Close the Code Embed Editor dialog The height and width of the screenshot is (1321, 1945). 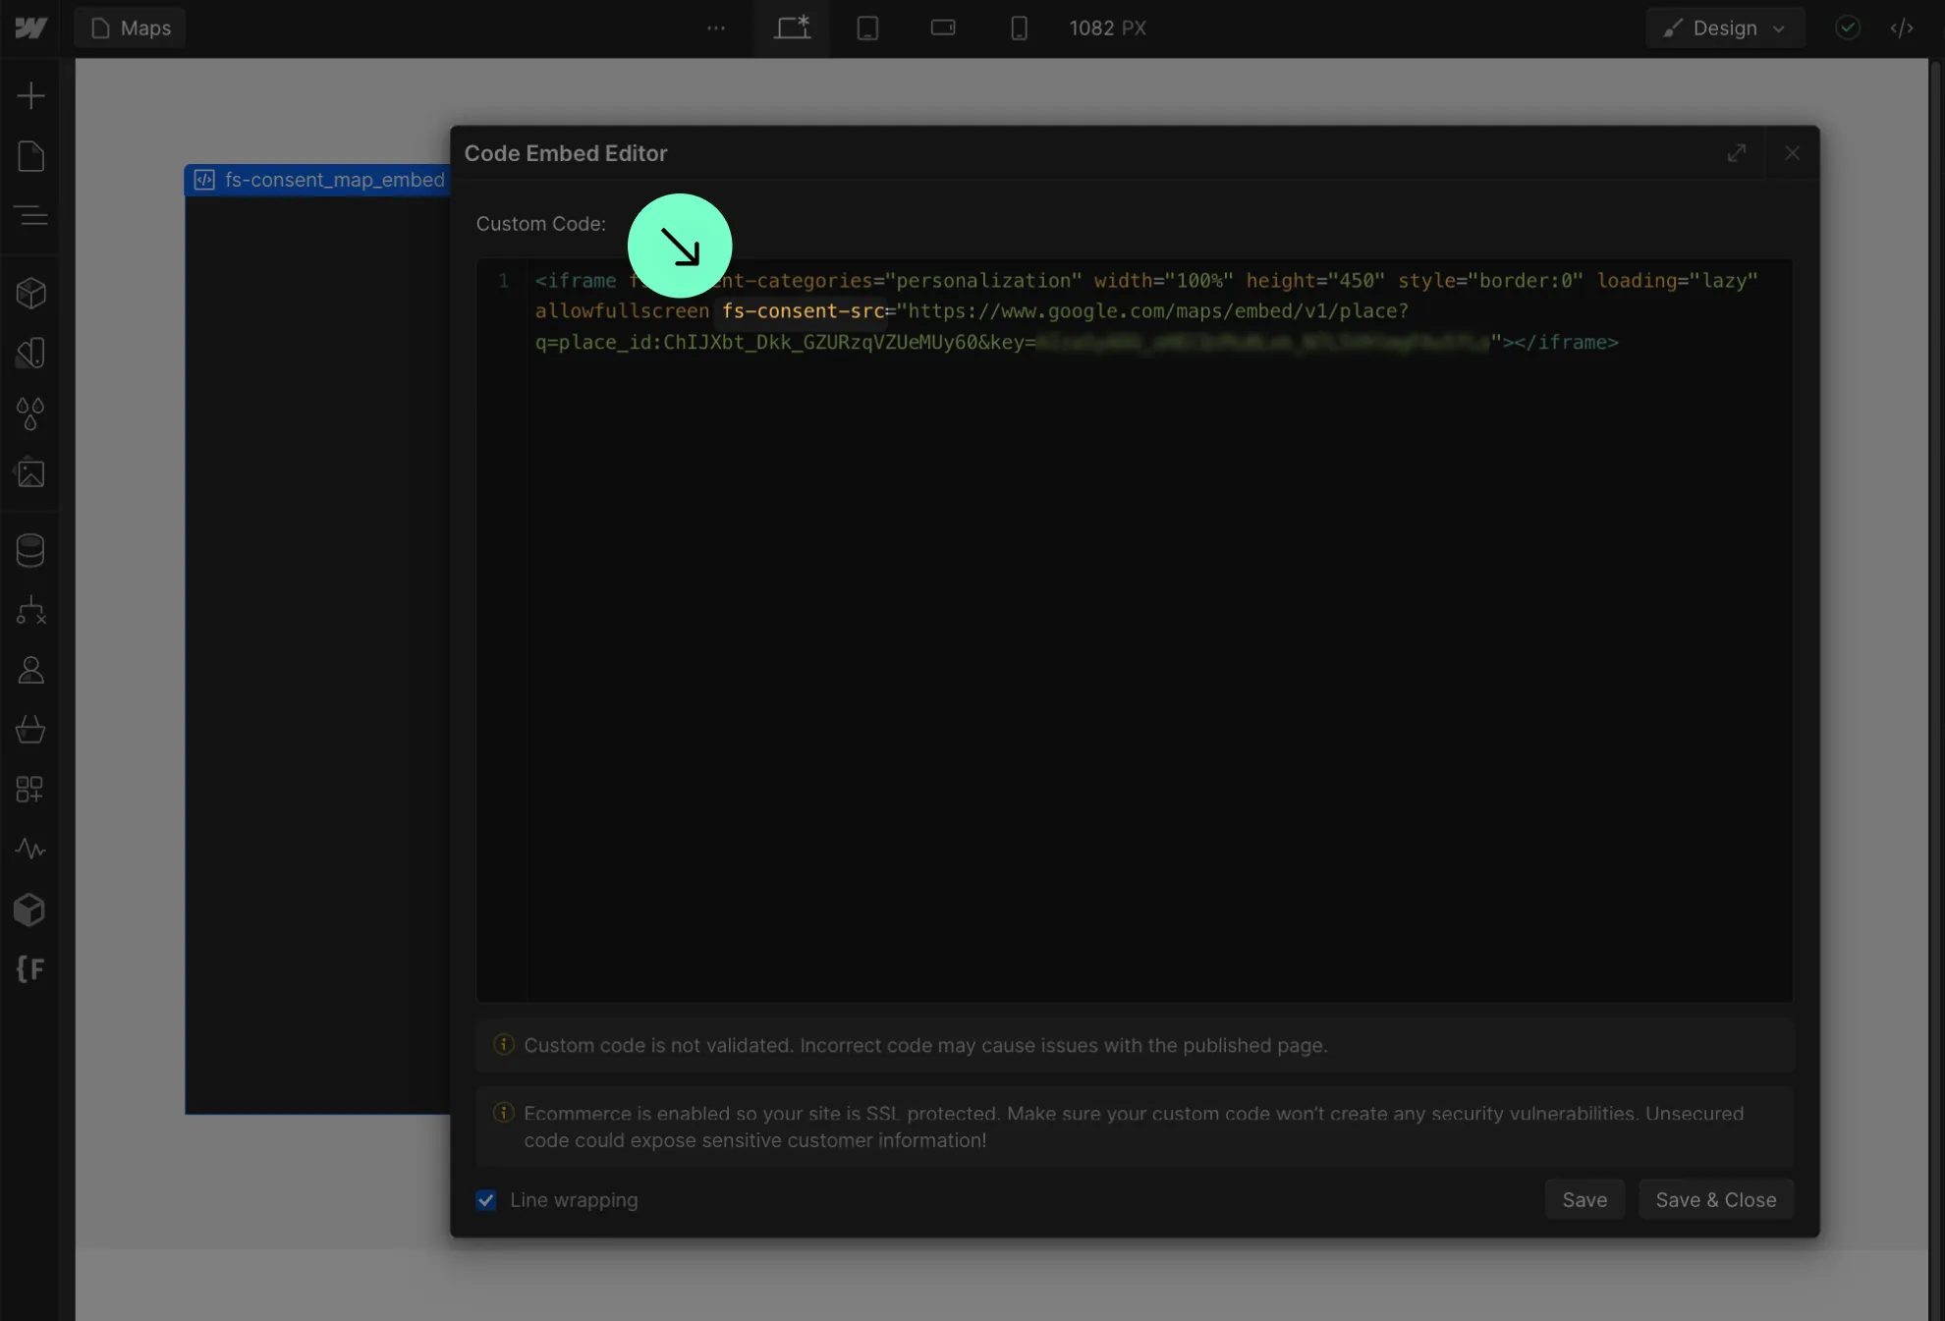(x=1792, y=153)
